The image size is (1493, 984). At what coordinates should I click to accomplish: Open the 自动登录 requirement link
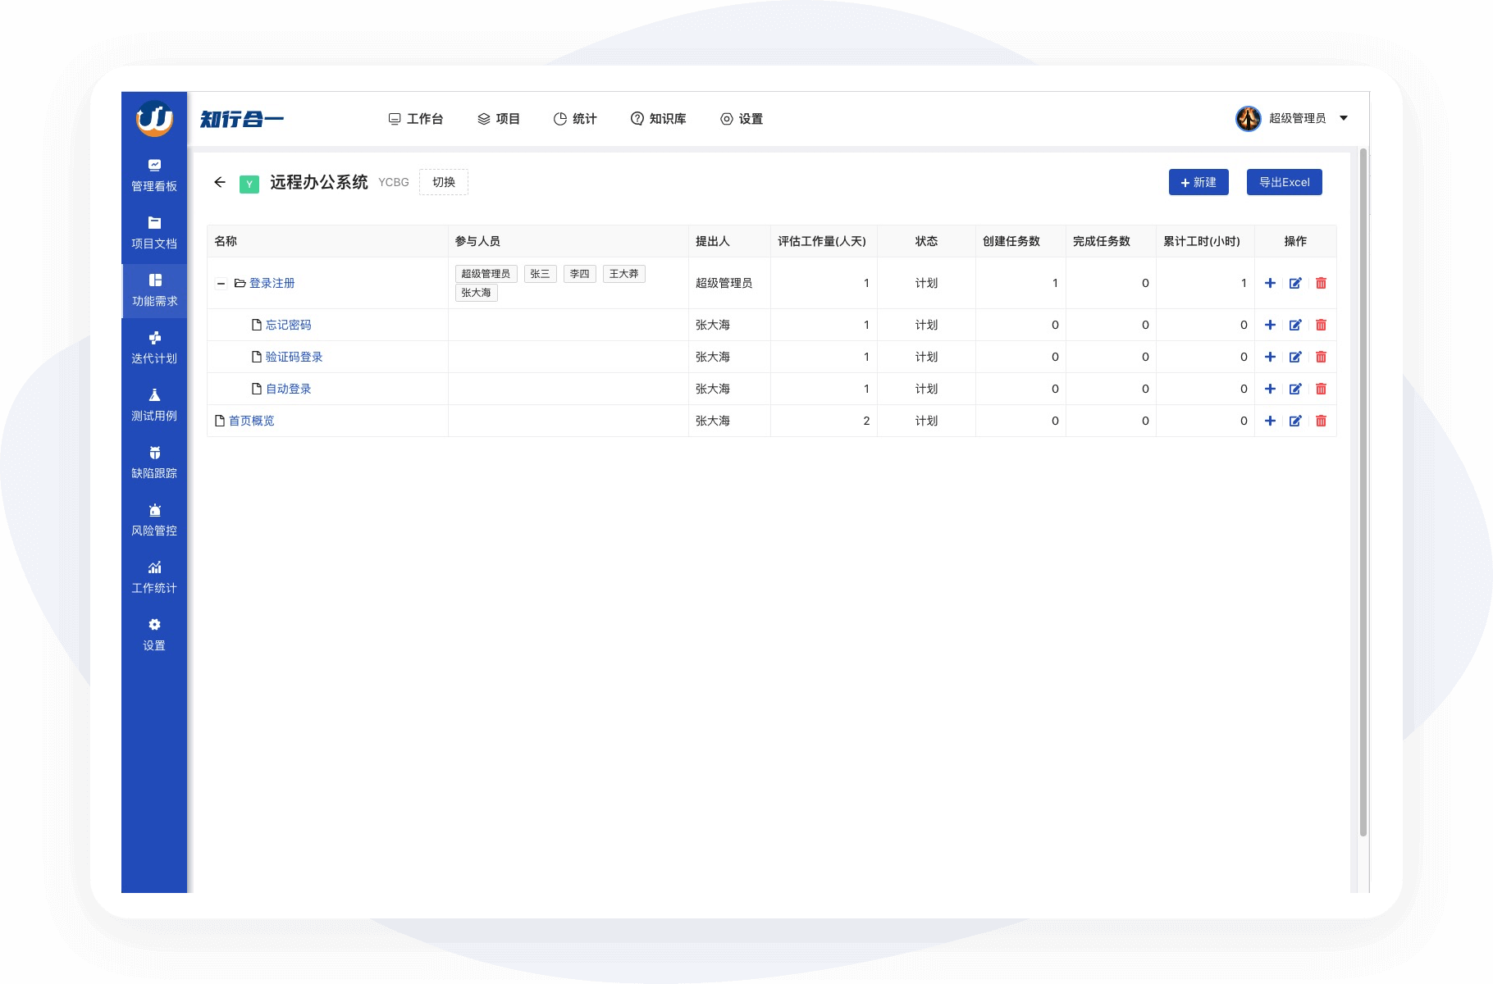pos(289,389)
